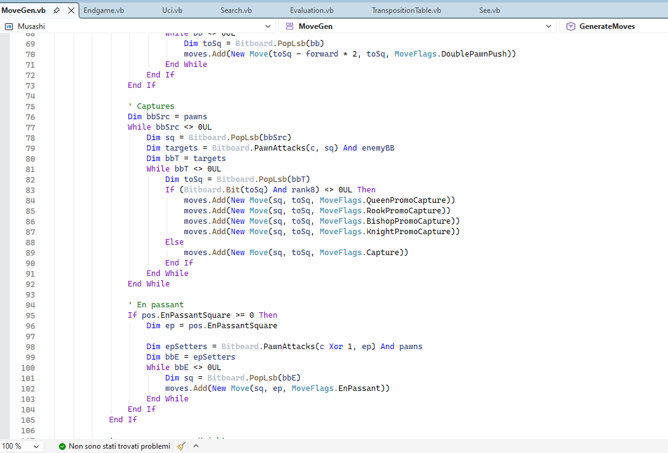Click line number 95 in the margin
Viewport: 668px width, 453px height.
coord(30,316)
